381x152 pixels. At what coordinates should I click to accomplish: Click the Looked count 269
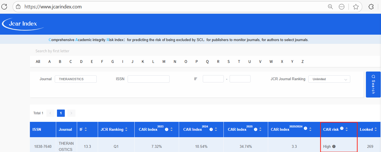(x=370, y=146)
